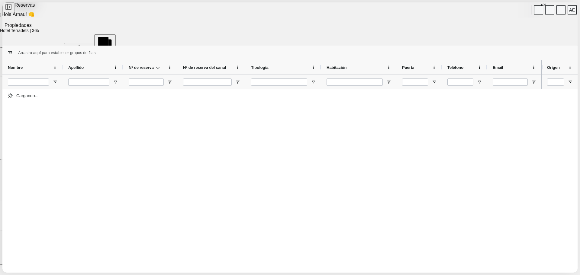Click the AE user avatar button

coord(572,10)
